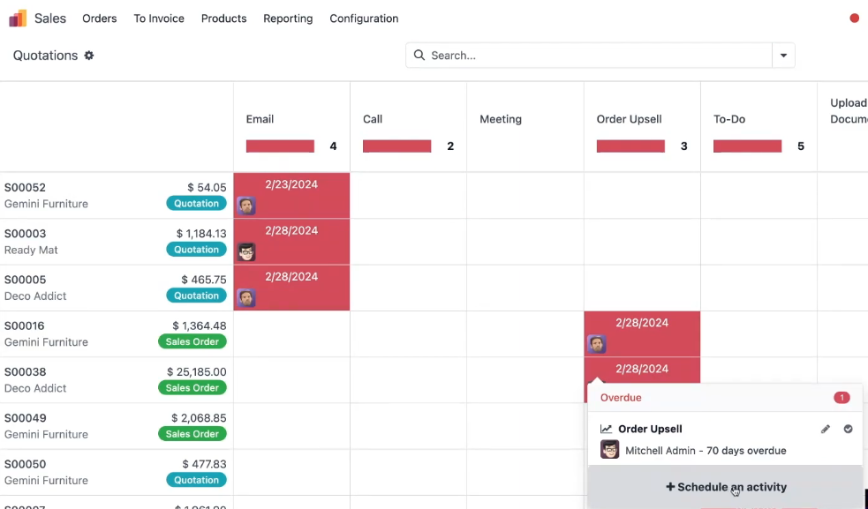868x509 pixels.
Task: Click the Order Upsell column header
Action: (x=629, y=119)
